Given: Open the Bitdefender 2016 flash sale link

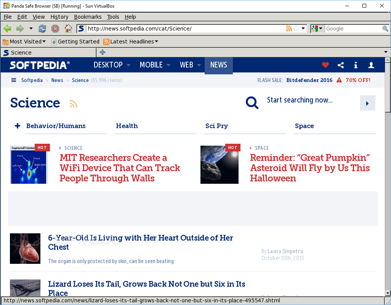Looking at the screenshot, I should pos(309,80).
